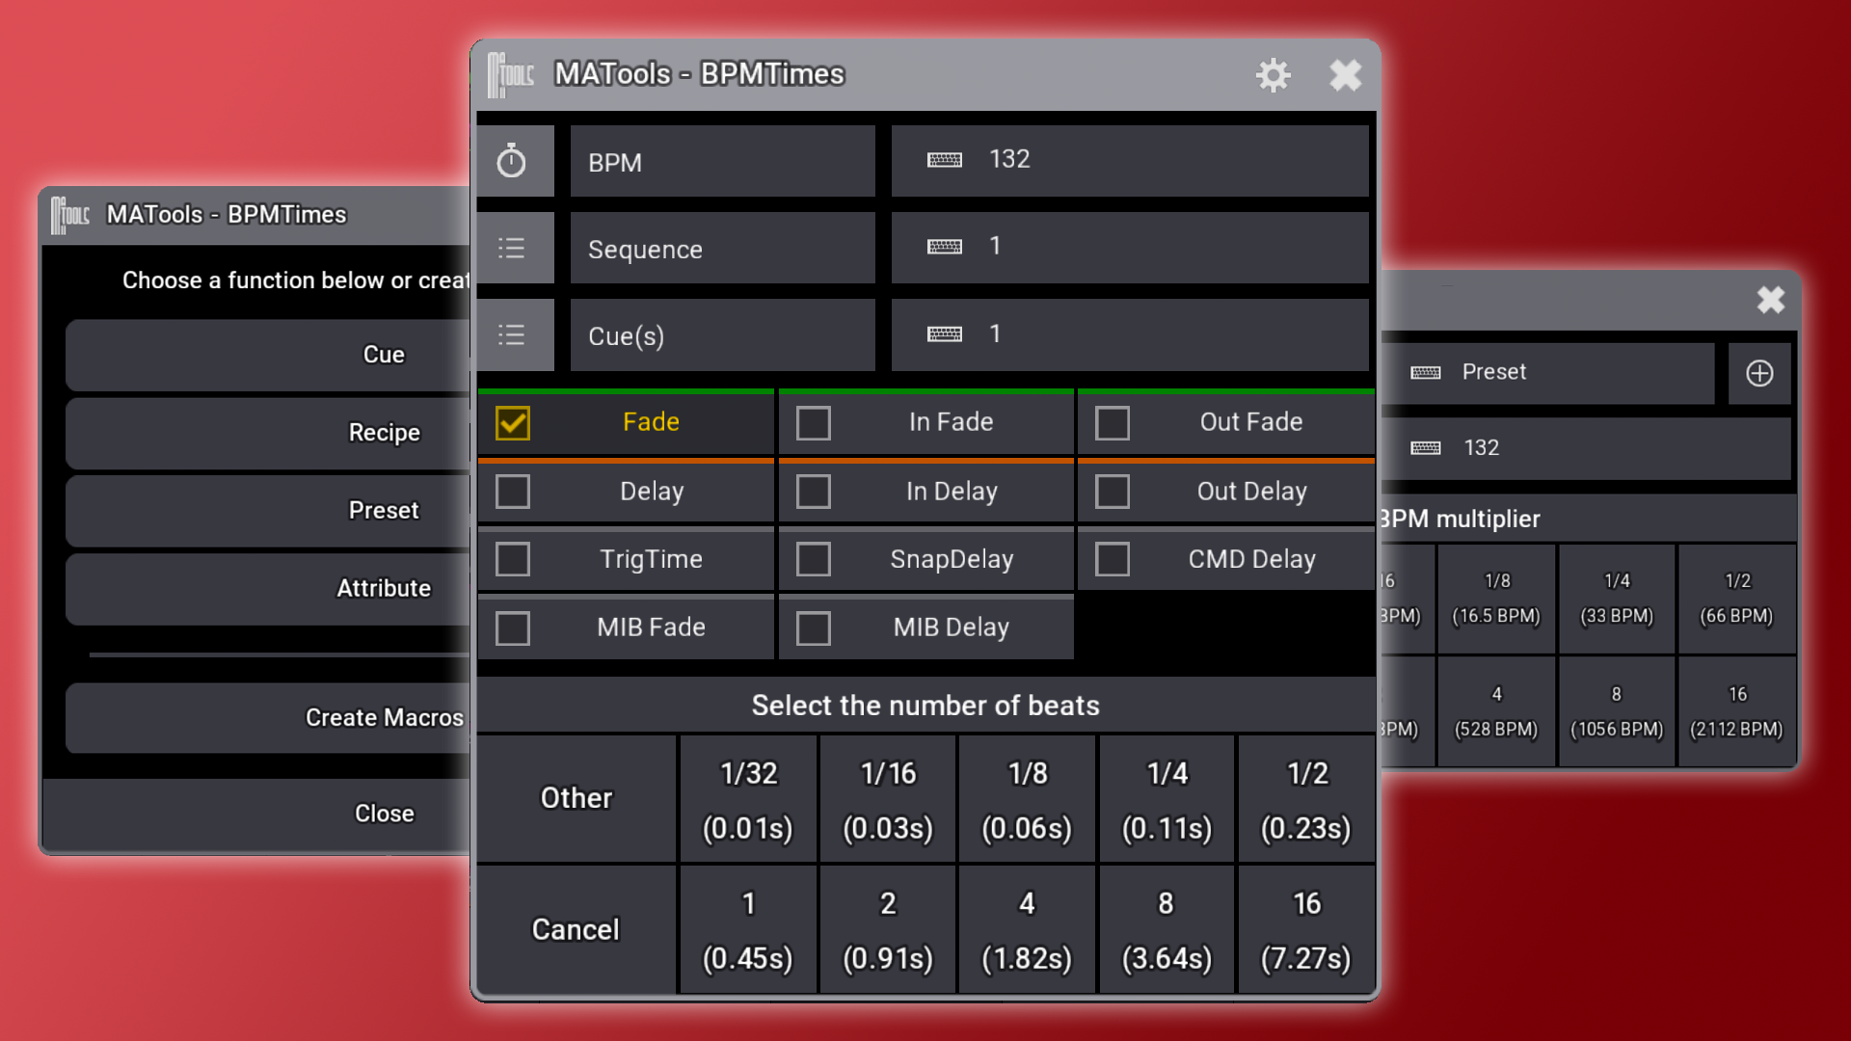Select 4 beats (1.82s)
The width and height of the screenshot is (1851, 1041).
click(1028, 929)
